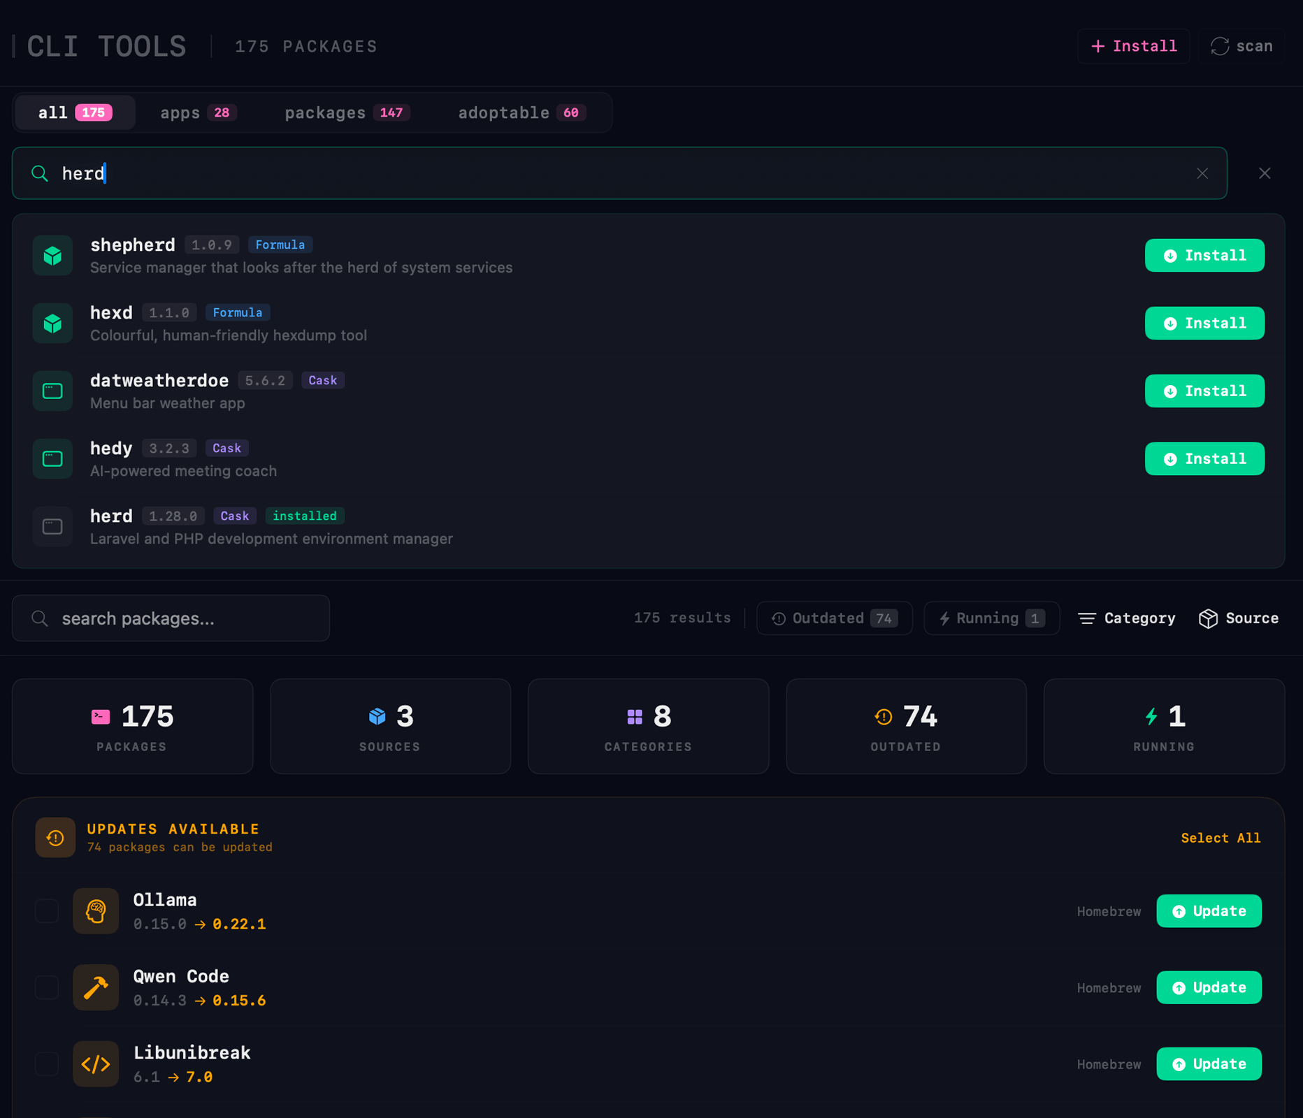Click the green shepherd package cube icon
The image size is (1303, 1118).
[x=52, y=256]
